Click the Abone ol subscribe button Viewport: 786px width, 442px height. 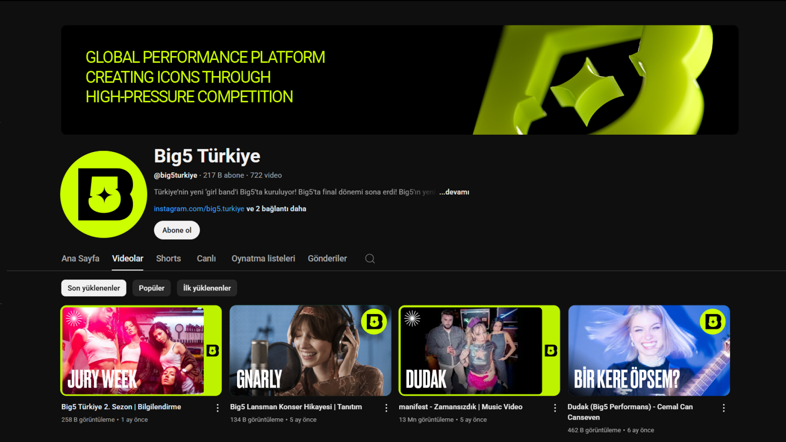(177, 230)
